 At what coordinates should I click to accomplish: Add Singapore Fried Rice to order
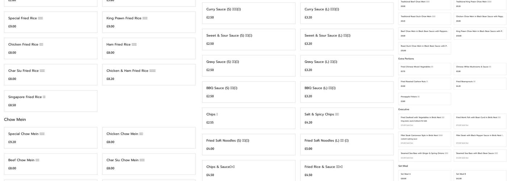pos(51,101)
